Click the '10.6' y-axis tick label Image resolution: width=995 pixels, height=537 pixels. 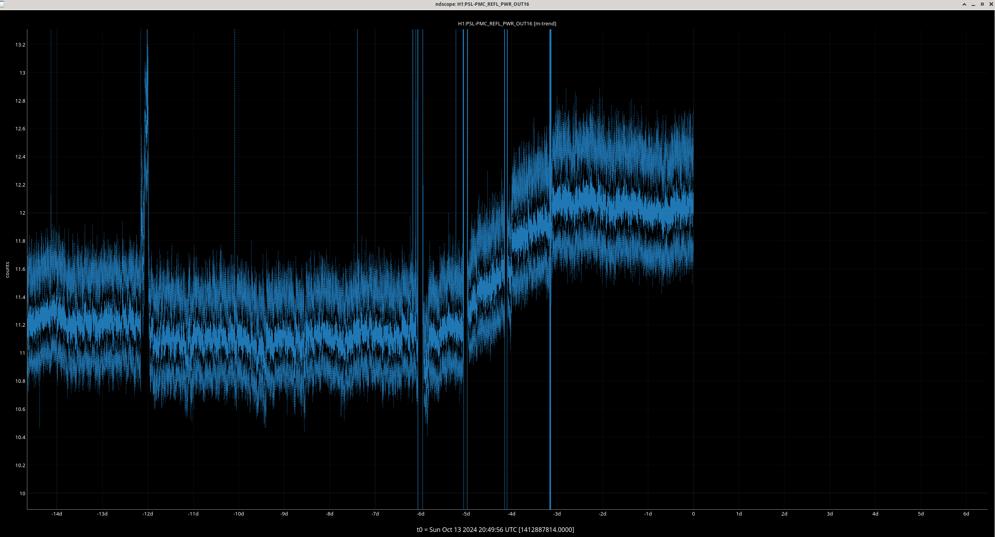20,409
